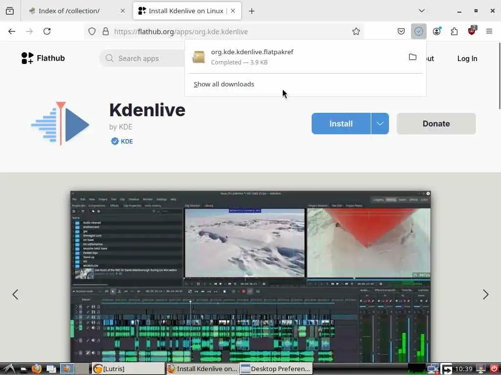Click the Log In link
The height and width of the screenshot is (375, 501).
[467, 59]
